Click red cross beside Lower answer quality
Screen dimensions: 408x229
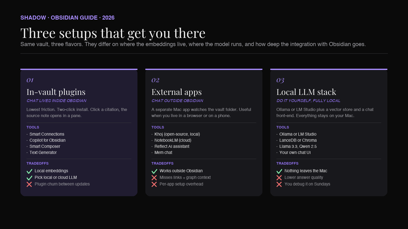(279, 178)
